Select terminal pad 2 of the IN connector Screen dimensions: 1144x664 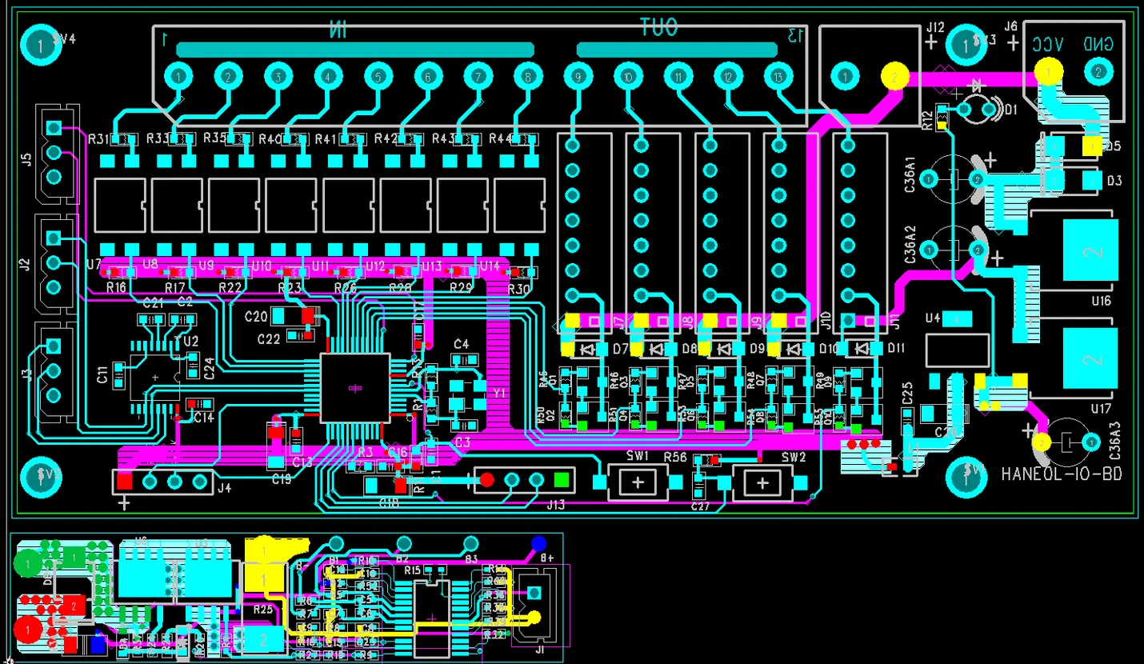[x=228, y=77]
